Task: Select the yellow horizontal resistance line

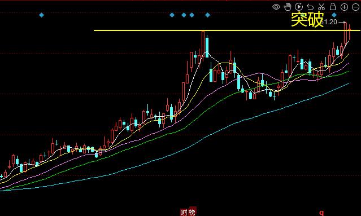Action: 227,30
